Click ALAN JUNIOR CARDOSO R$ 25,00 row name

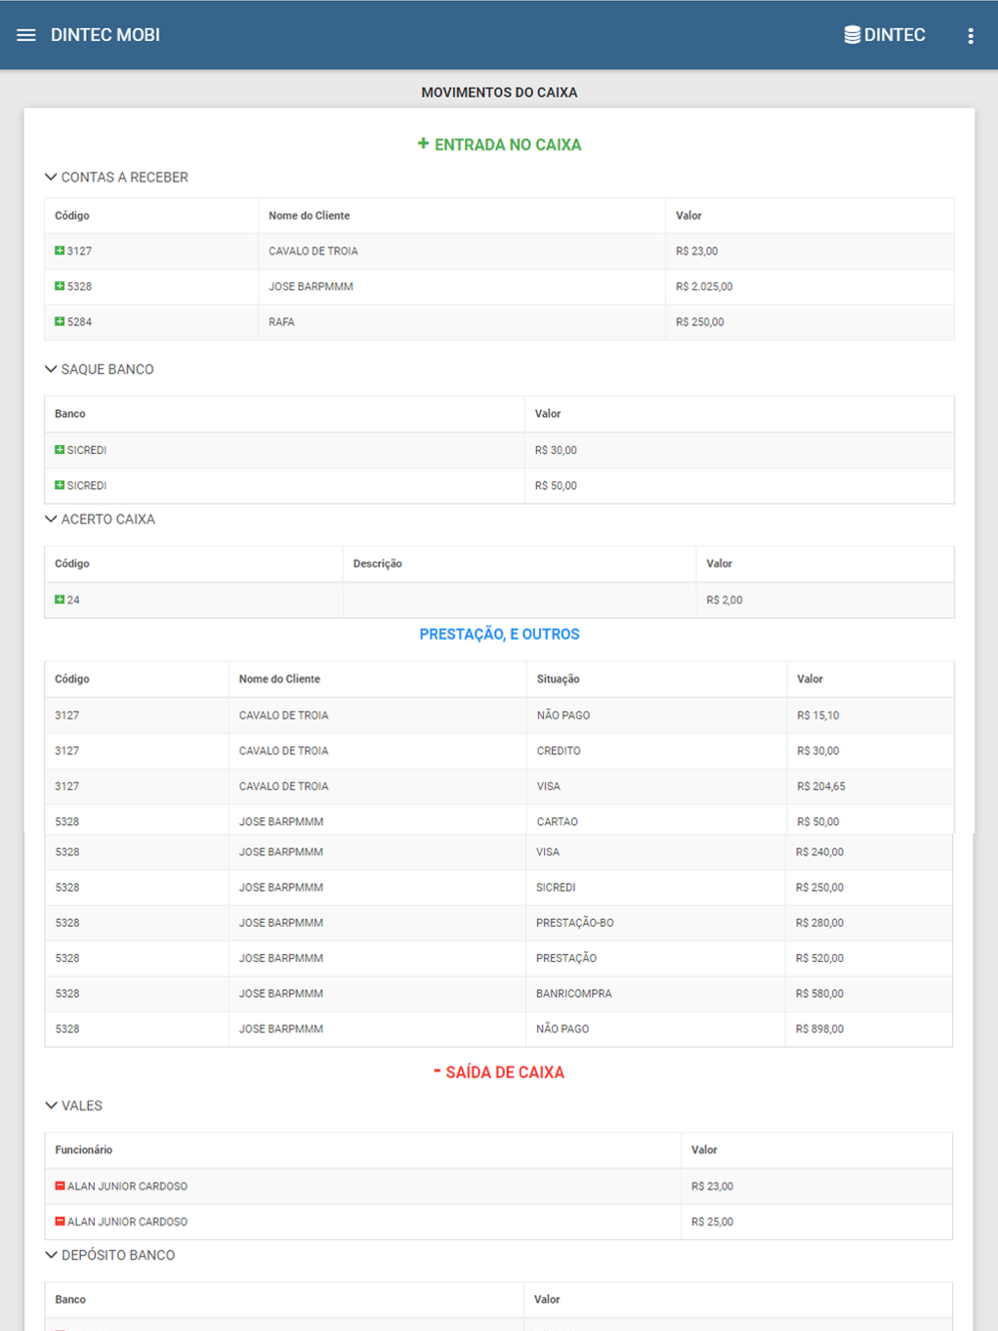[x=127, y=1221]
